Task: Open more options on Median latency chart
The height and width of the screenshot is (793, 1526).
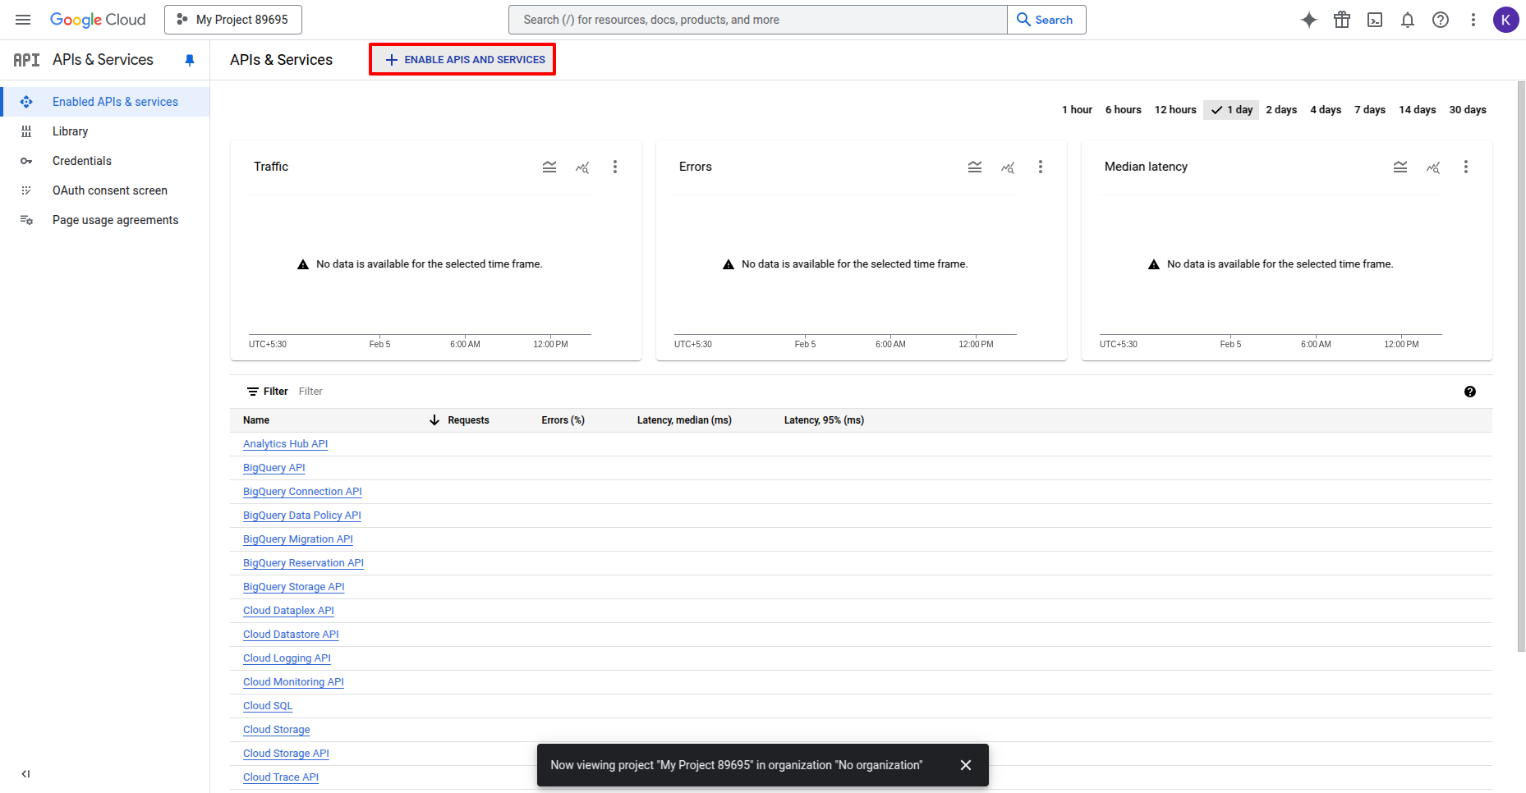Action: point(1466,167)
